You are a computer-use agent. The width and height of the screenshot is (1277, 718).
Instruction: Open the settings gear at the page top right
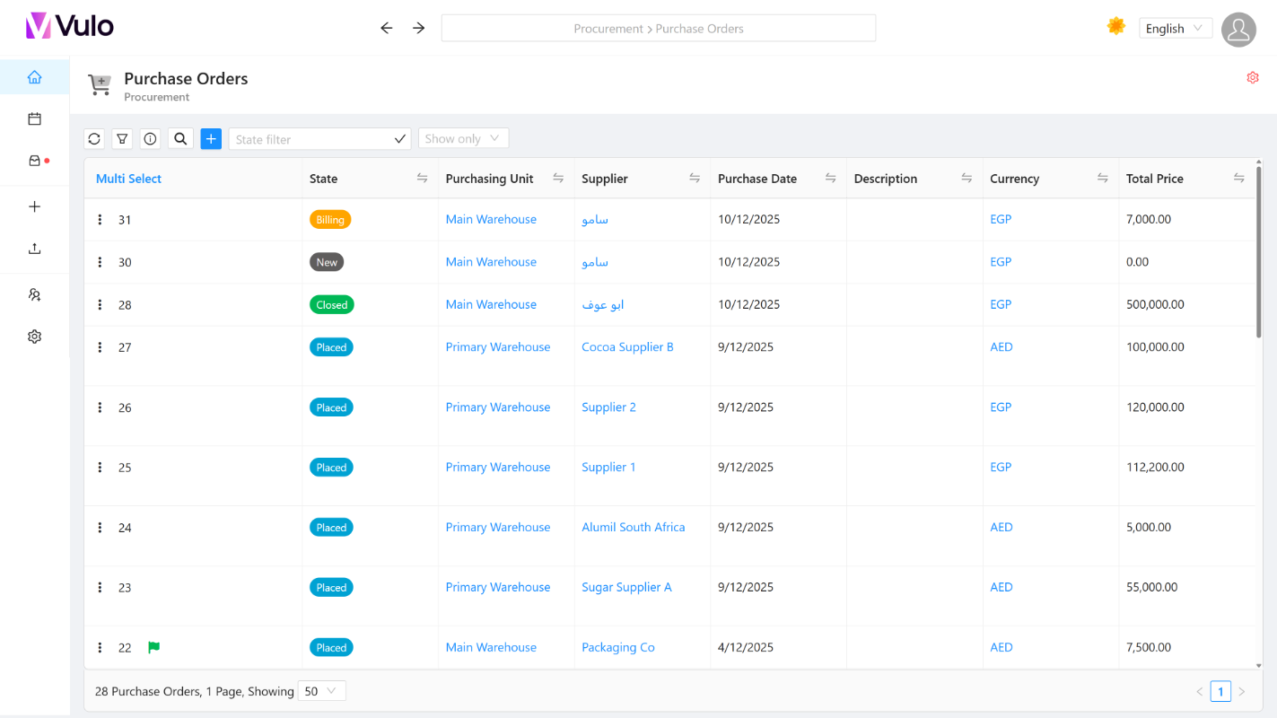tap(1253, 77)
